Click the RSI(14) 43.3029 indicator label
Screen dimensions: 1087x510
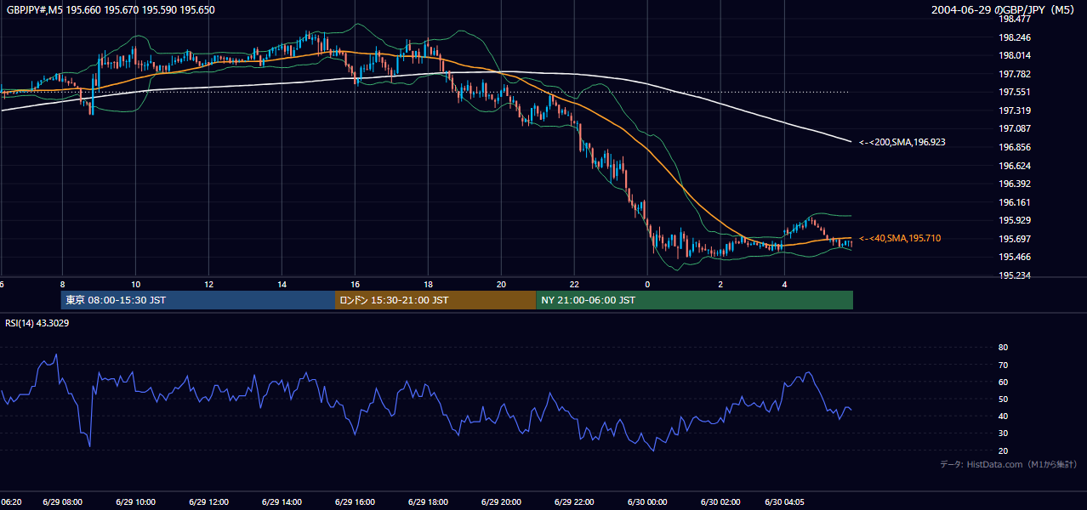pyautogui.click(x=37, y=323)
